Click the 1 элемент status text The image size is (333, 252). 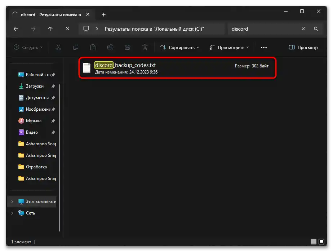(x=21, y=242)
